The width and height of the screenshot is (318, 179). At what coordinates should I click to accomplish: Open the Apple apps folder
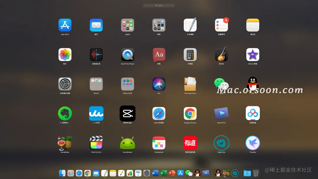(x=127, y=25)
